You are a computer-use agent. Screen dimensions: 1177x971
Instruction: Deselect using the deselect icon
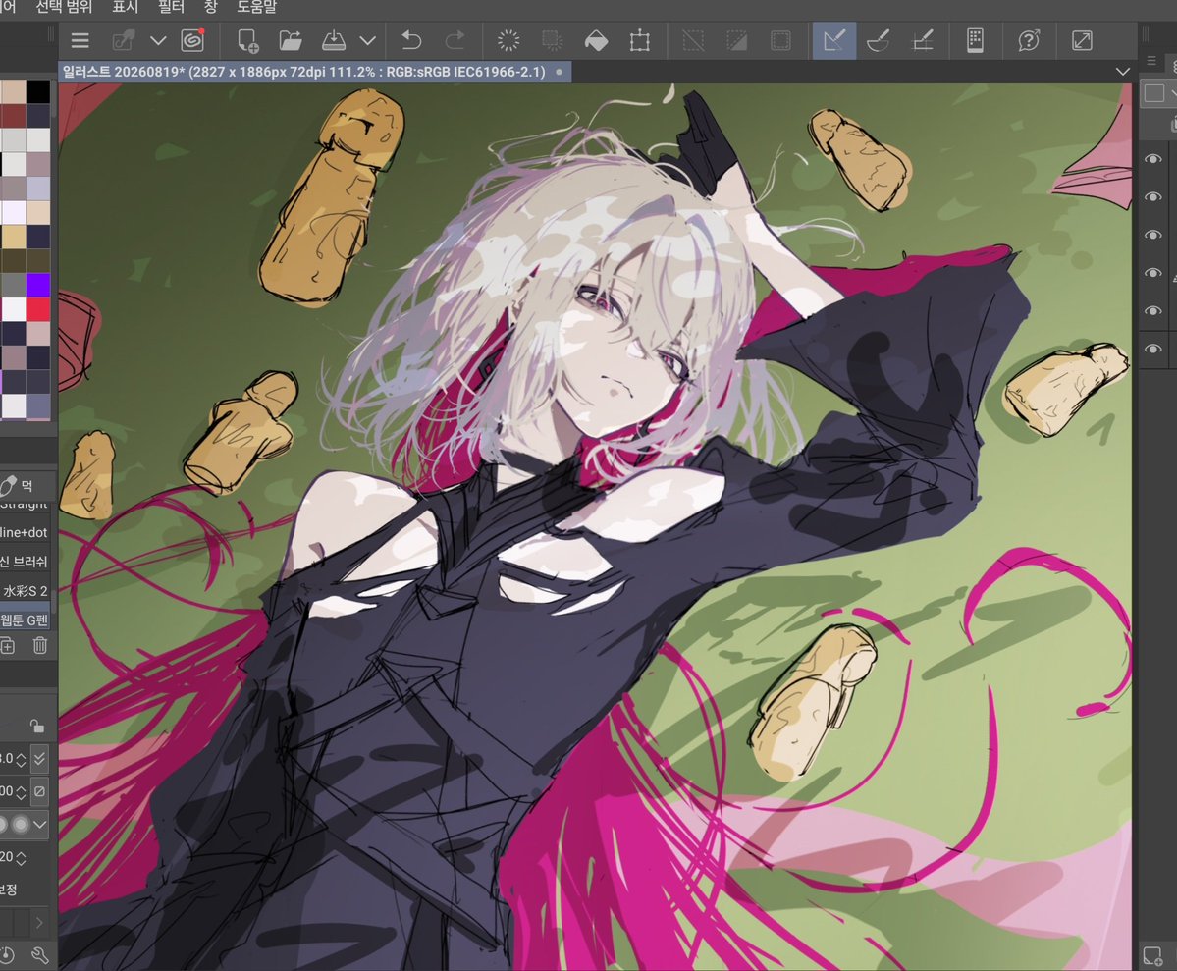[x=693, y=40]
